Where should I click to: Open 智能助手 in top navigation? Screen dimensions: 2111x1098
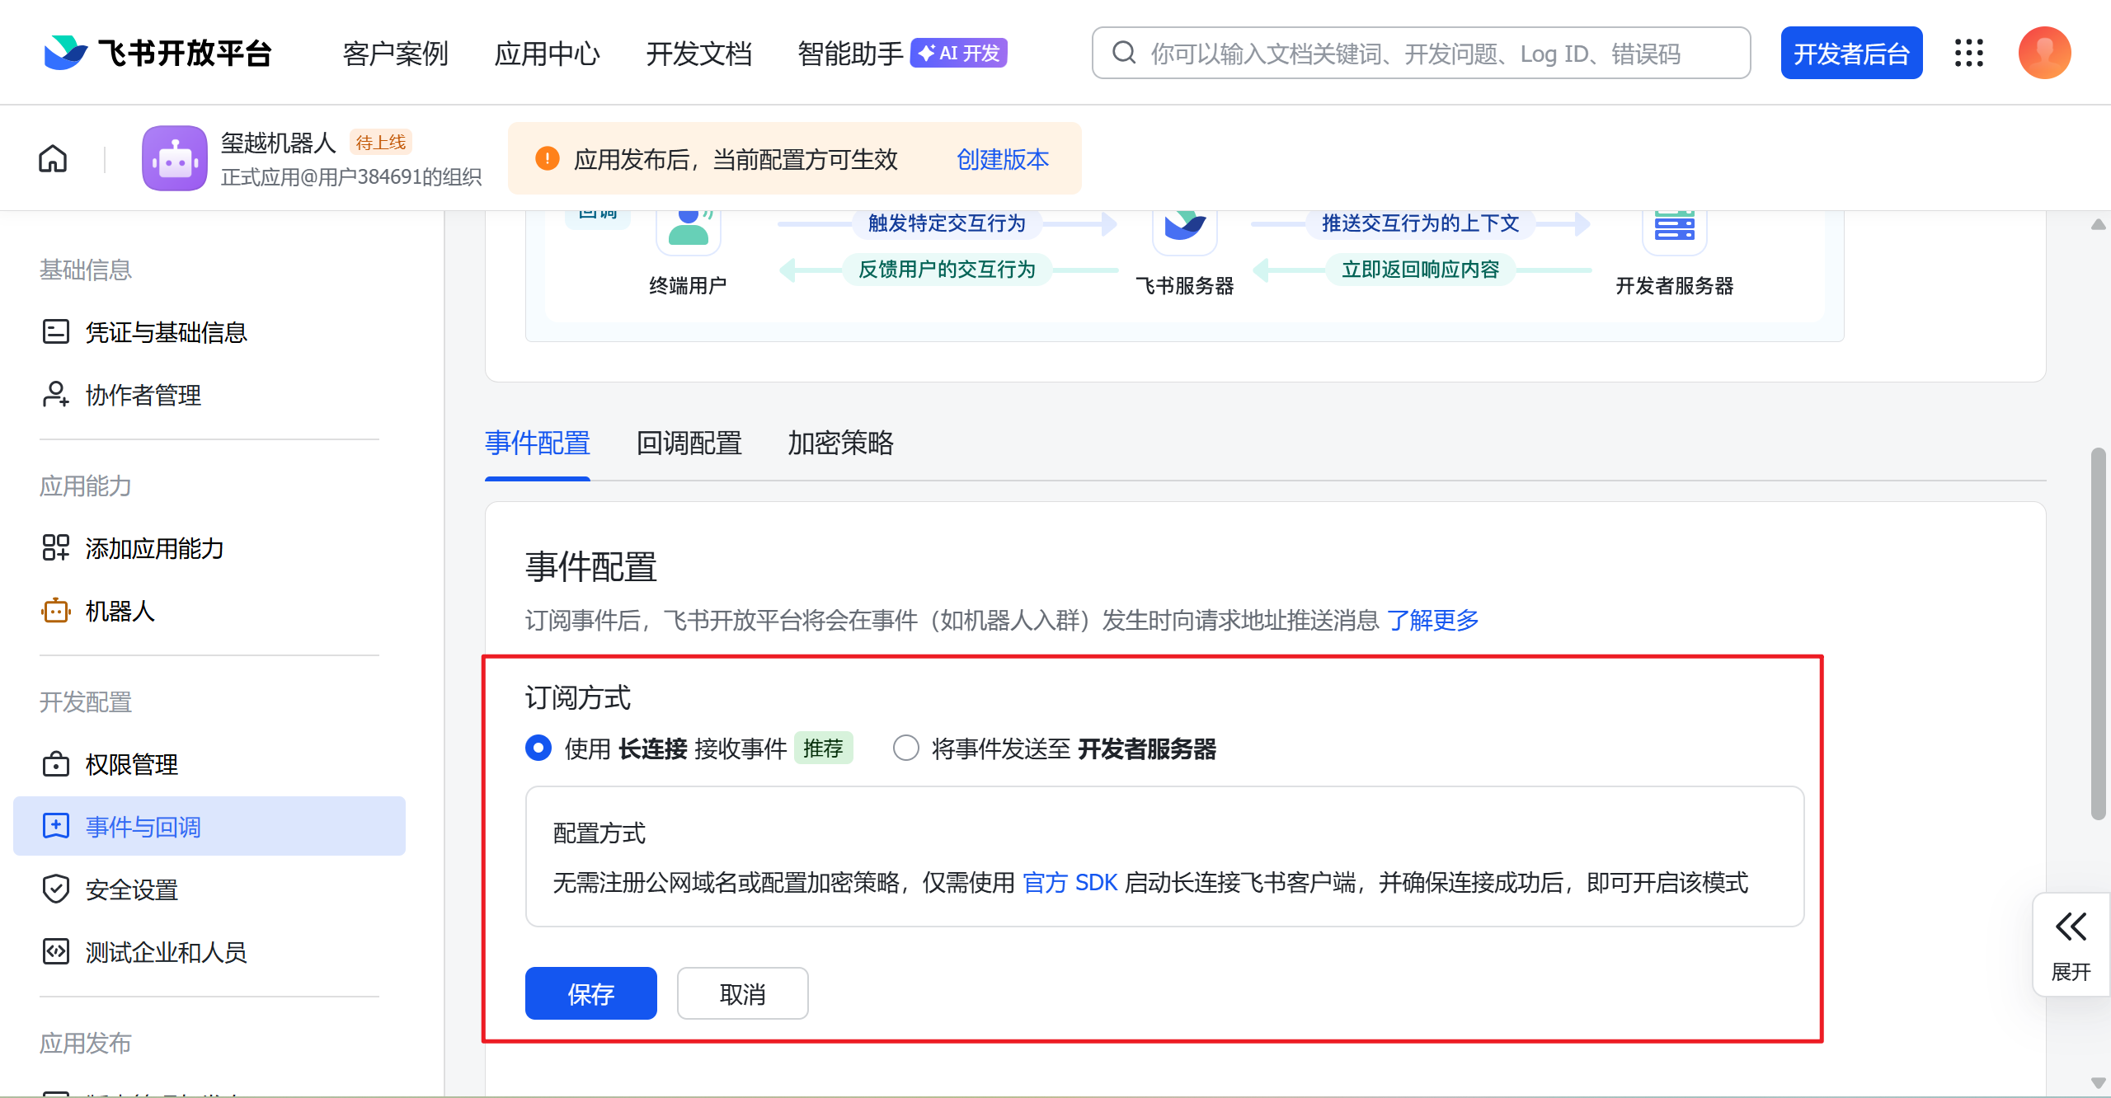tap(851, 54)
